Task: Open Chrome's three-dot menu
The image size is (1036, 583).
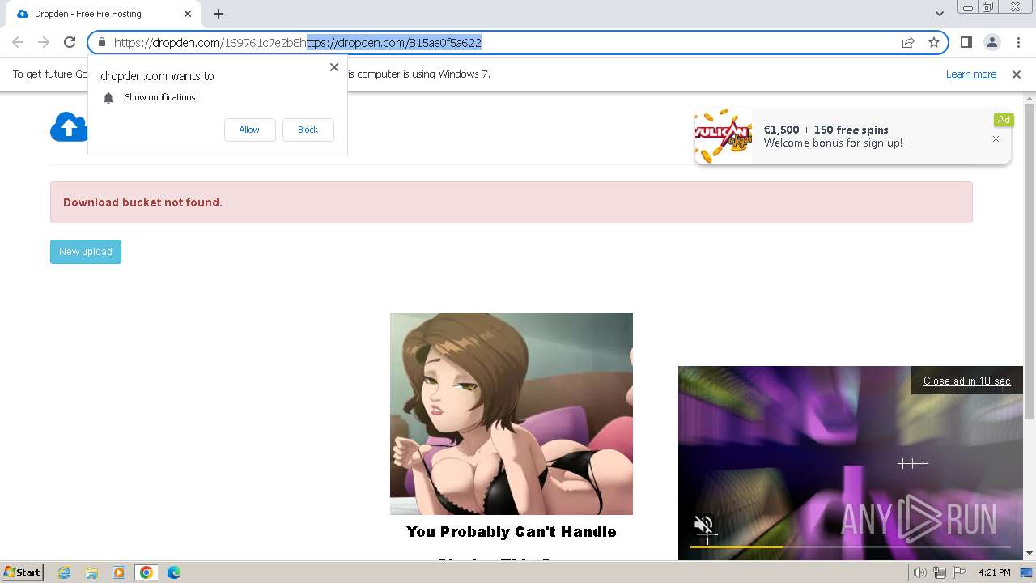Action: (x=1017, y=42)
